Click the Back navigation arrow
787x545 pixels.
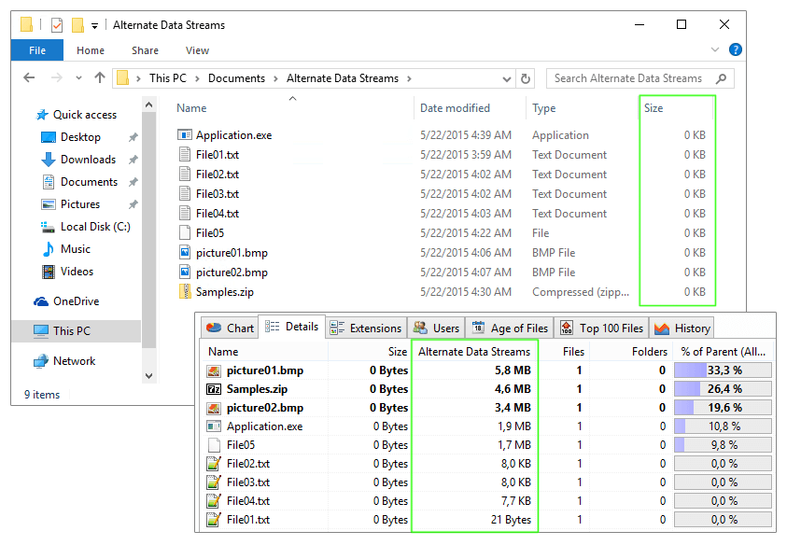(29, 78)
